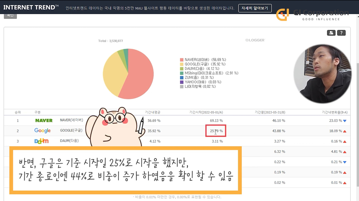Image resolution: width=359 pixels, height=201 pixels.
Task: Click DAUM(다음) green legend swatch
Action: click(x=181, y=69)
